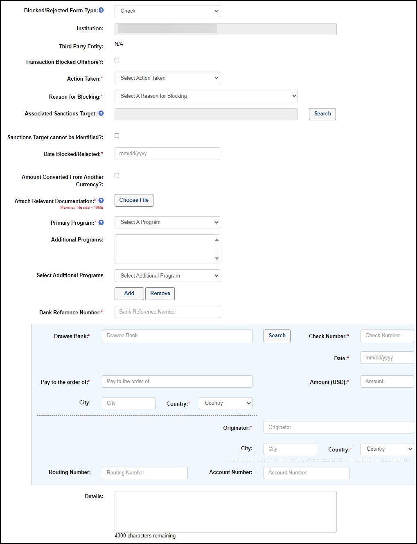Click help icon next to Associated Sanctions Target
This screenshot has height=544, width=417.
click(101, 113)
